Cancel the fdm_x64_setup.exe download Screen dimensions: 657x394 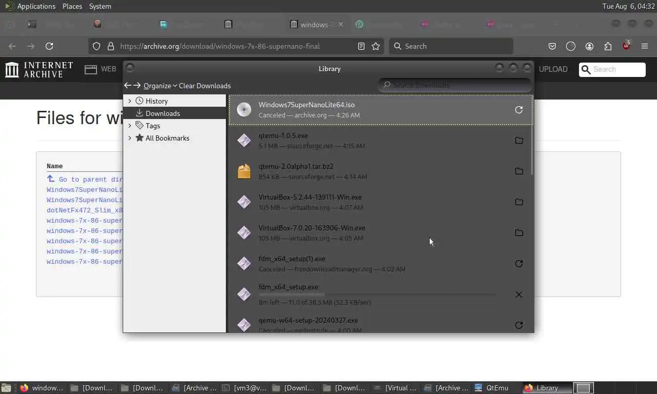click(x=519, y=294)
